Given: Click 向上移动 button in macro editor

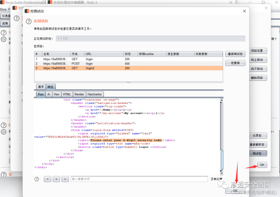Looking at the screenshot, I should 257,60.
